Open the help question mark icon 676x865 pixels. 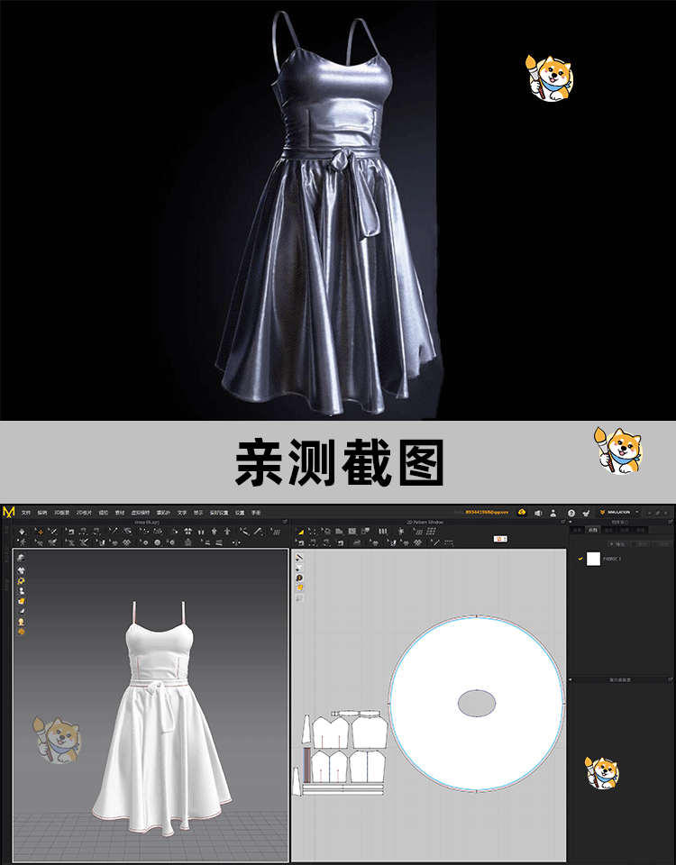pos(571,512)
